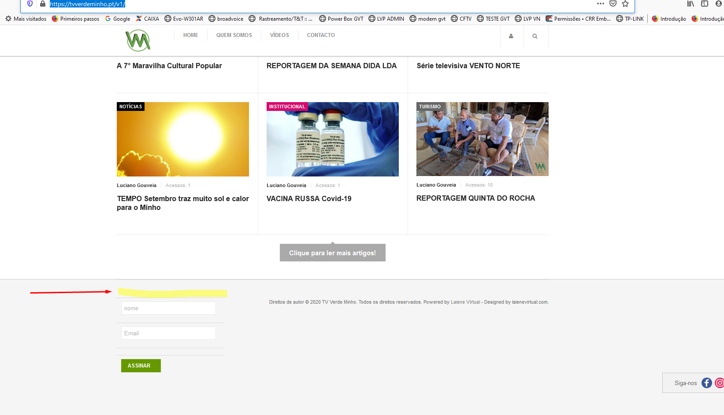Toggle the browser sidebar icon
The height and width of the screenshot is (415, 724).
705,4
